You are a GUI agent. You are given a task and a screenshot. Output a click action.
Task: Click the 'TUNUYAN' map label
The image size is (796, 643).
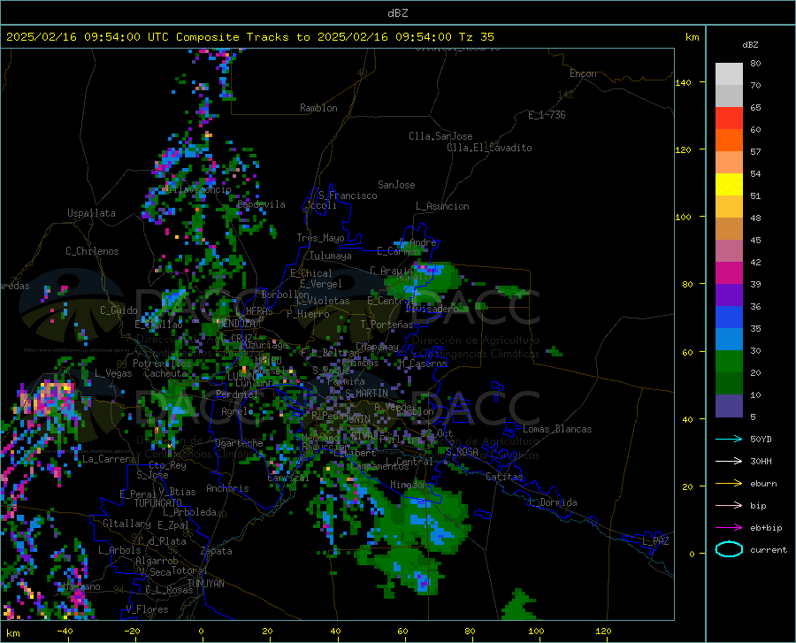click(205, 584)
